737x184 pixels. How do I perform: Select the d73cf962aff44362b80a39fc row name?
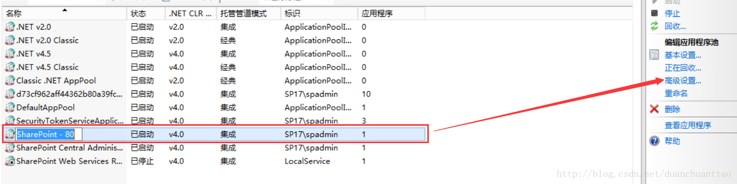tap(70, 94)
